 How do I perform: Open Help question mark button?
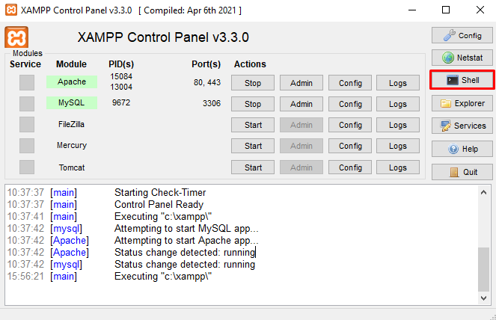pos(462,149)
